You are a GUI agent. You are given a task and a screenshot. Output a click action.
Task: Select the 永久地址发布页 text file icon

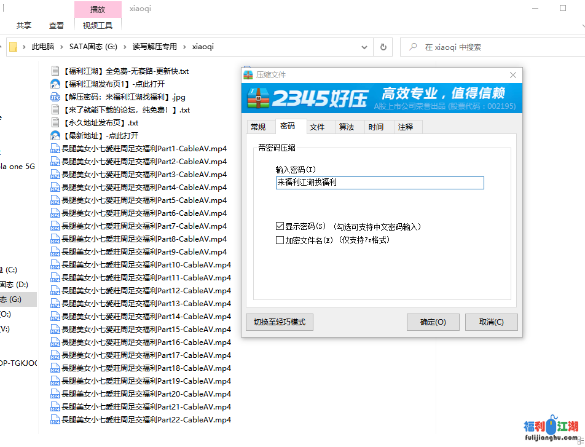55,123
